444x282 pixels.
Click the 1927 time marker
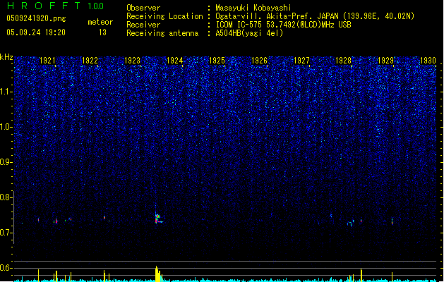click(x=301, y=61)
